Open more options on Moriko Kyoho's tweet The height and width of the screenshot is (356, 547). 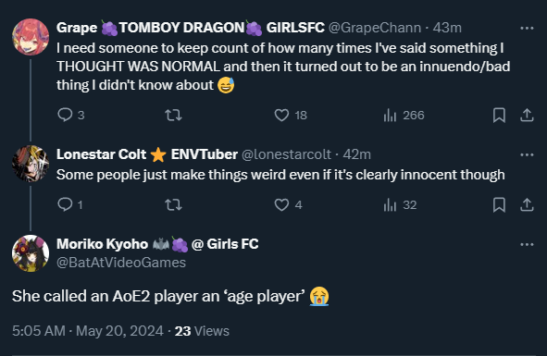tap(527, 244)
